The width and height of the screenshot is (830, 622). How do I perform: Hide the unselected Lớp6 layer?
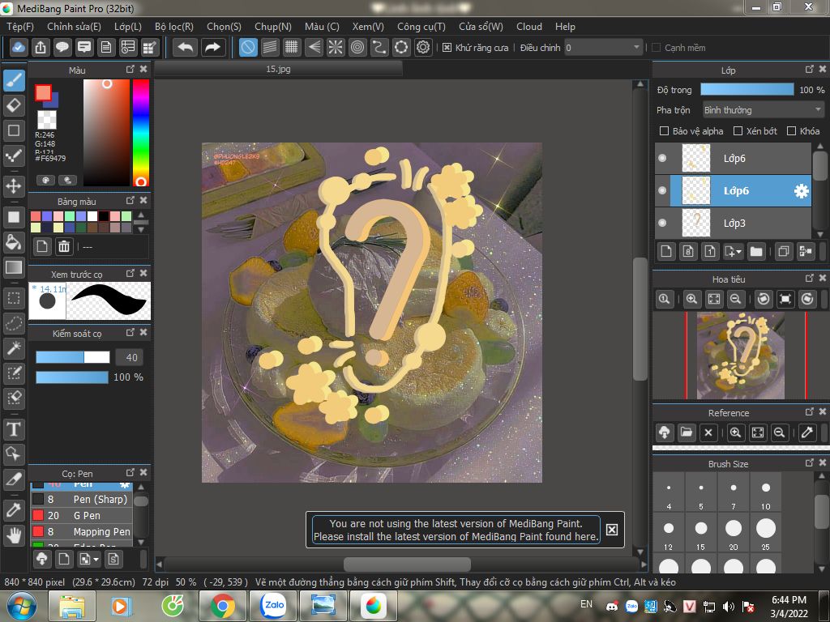(x=662, y=158)
